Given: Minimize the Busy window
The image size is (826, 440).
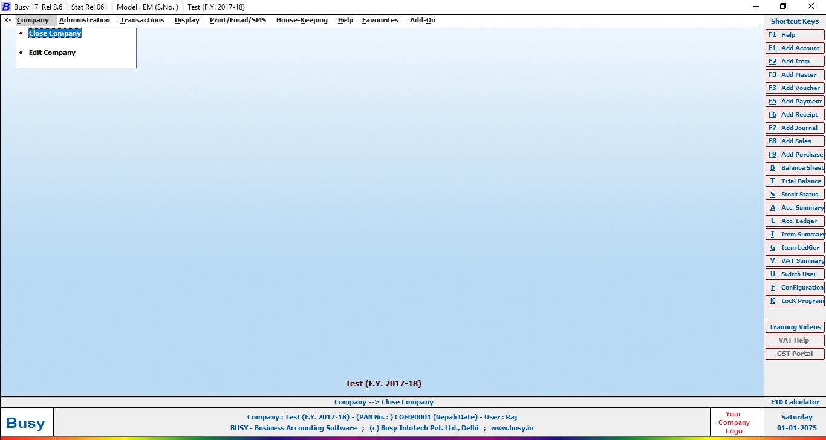Looking at the screenshot, I should click(756, 7).
